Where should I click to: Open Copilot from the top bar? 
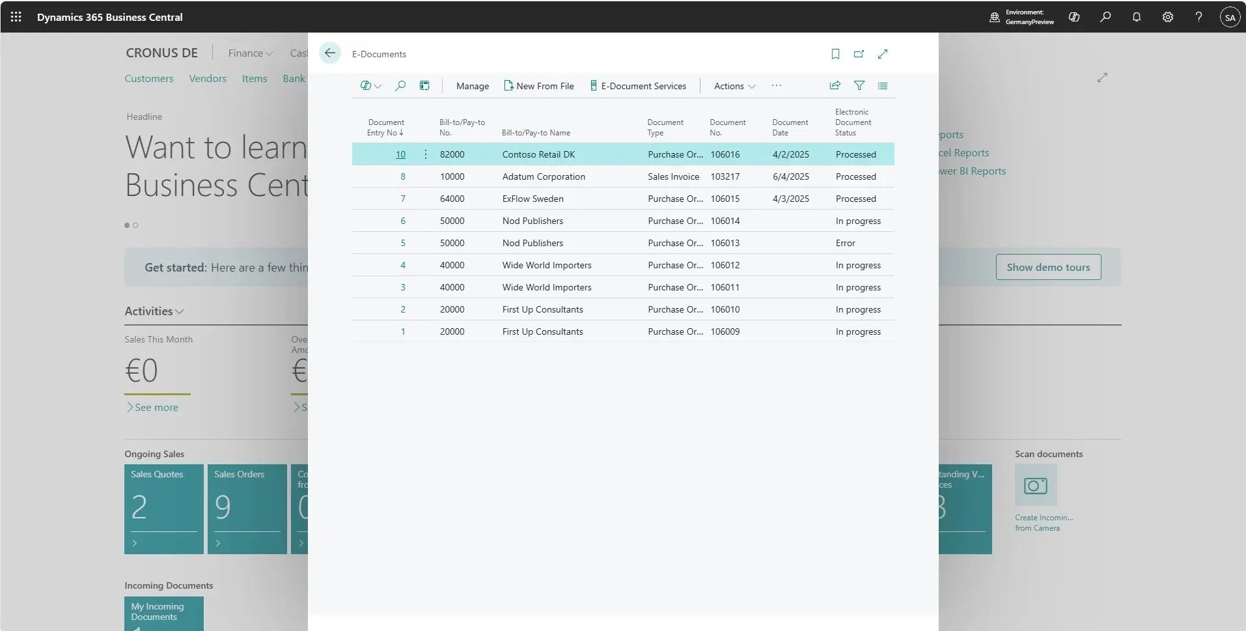1073,17
